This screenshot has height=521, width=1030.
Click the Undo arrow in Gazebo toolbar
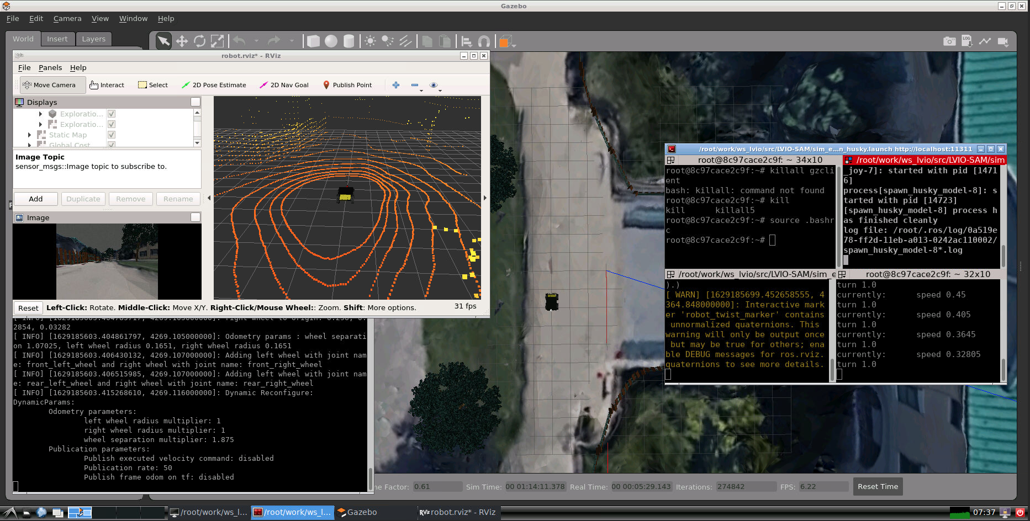tap(239, 41)
